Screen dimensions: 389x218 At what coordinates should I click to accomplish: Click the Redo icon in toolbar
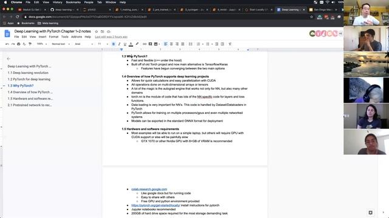click(x=13, y=44)
